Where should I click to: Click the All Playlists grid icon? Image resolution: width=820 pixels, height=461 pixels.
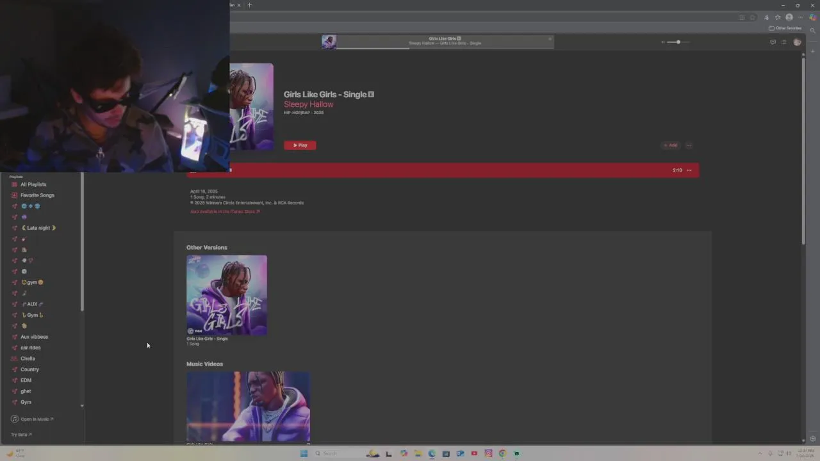pyautogui.click(x=15, y=184)
